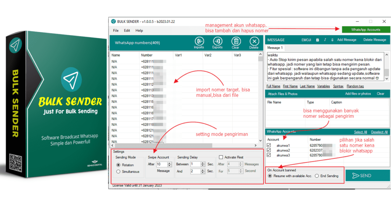The width and height of the screenshot is (391, 220).
Task: Open the EMOJI picker
Action: pos(306,40)
